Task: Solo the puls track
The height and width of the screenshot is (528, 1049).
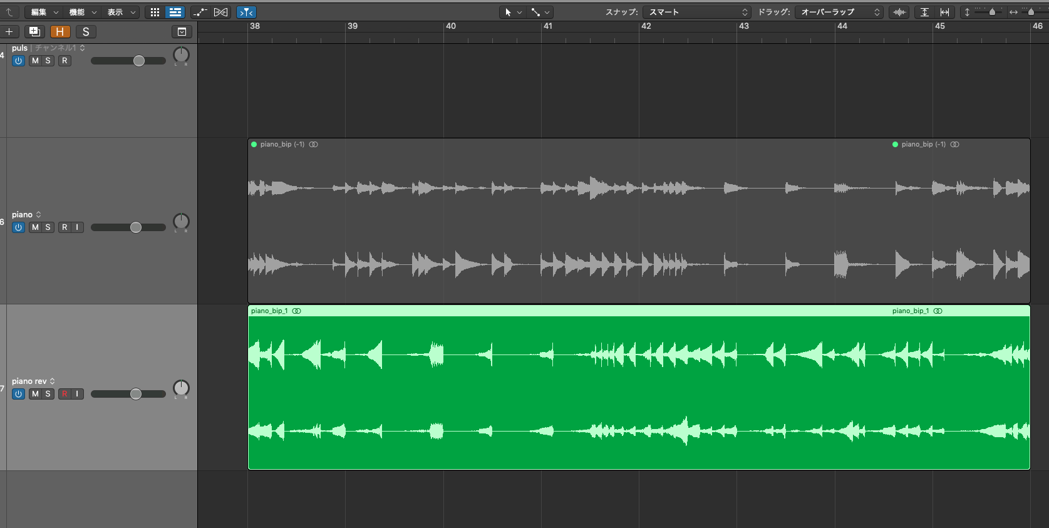Action: point(48,61)
